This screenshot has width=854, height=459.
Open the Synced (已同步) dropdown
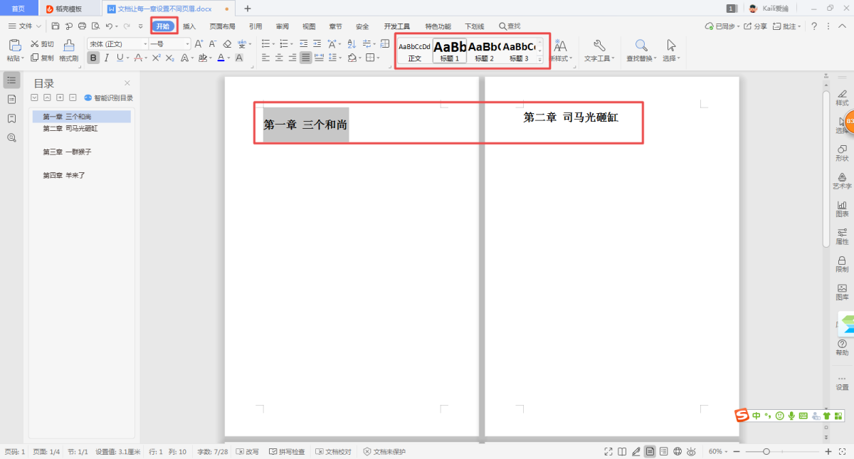[x=722, y=26]
